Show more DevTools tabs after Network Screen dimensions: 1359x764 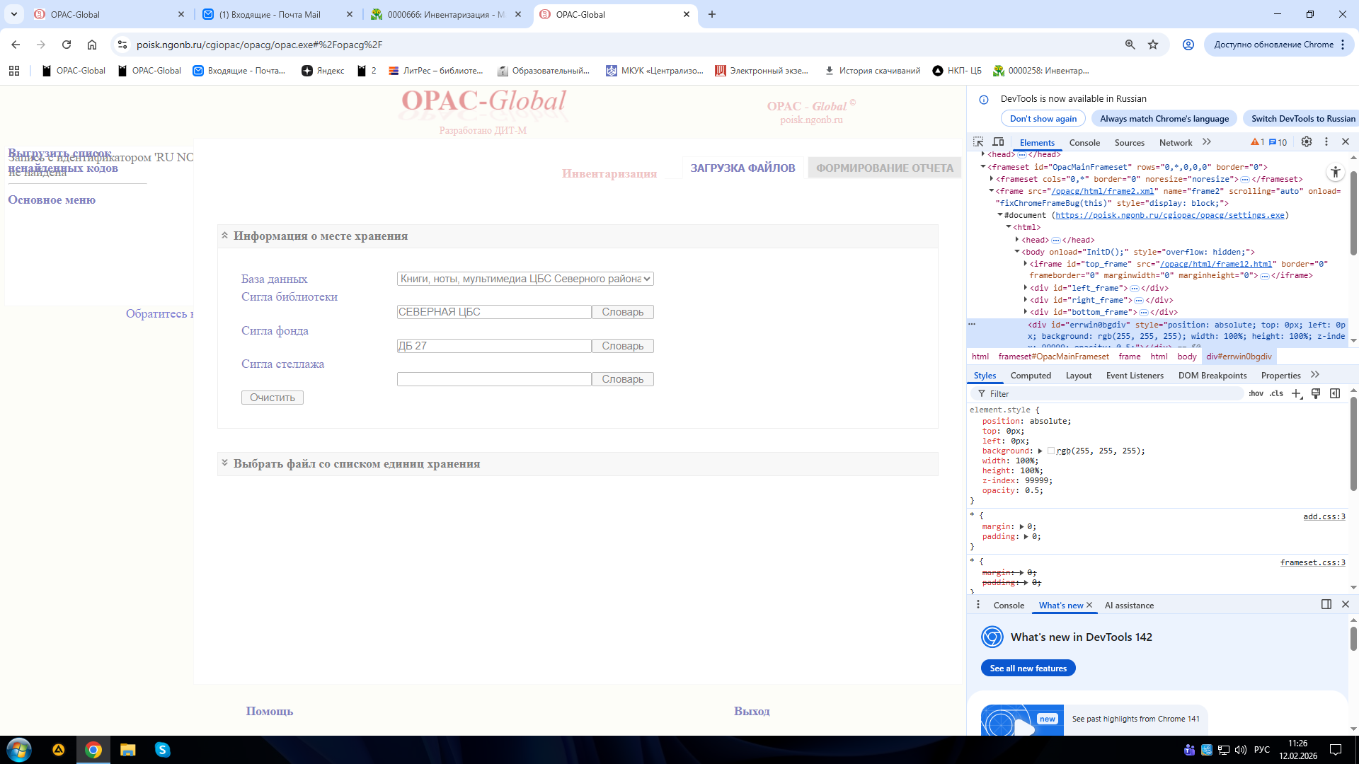coord(1207,142)
